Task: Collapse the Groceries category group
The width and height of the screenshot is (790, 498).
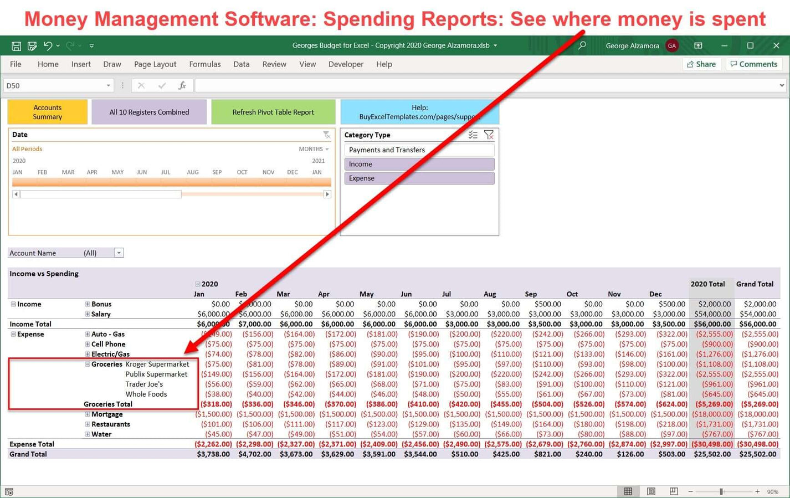Action: (x=87, y=364)
